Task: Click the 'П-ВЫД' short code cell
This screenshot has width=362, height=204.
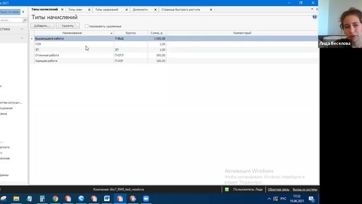Action: 131,39
